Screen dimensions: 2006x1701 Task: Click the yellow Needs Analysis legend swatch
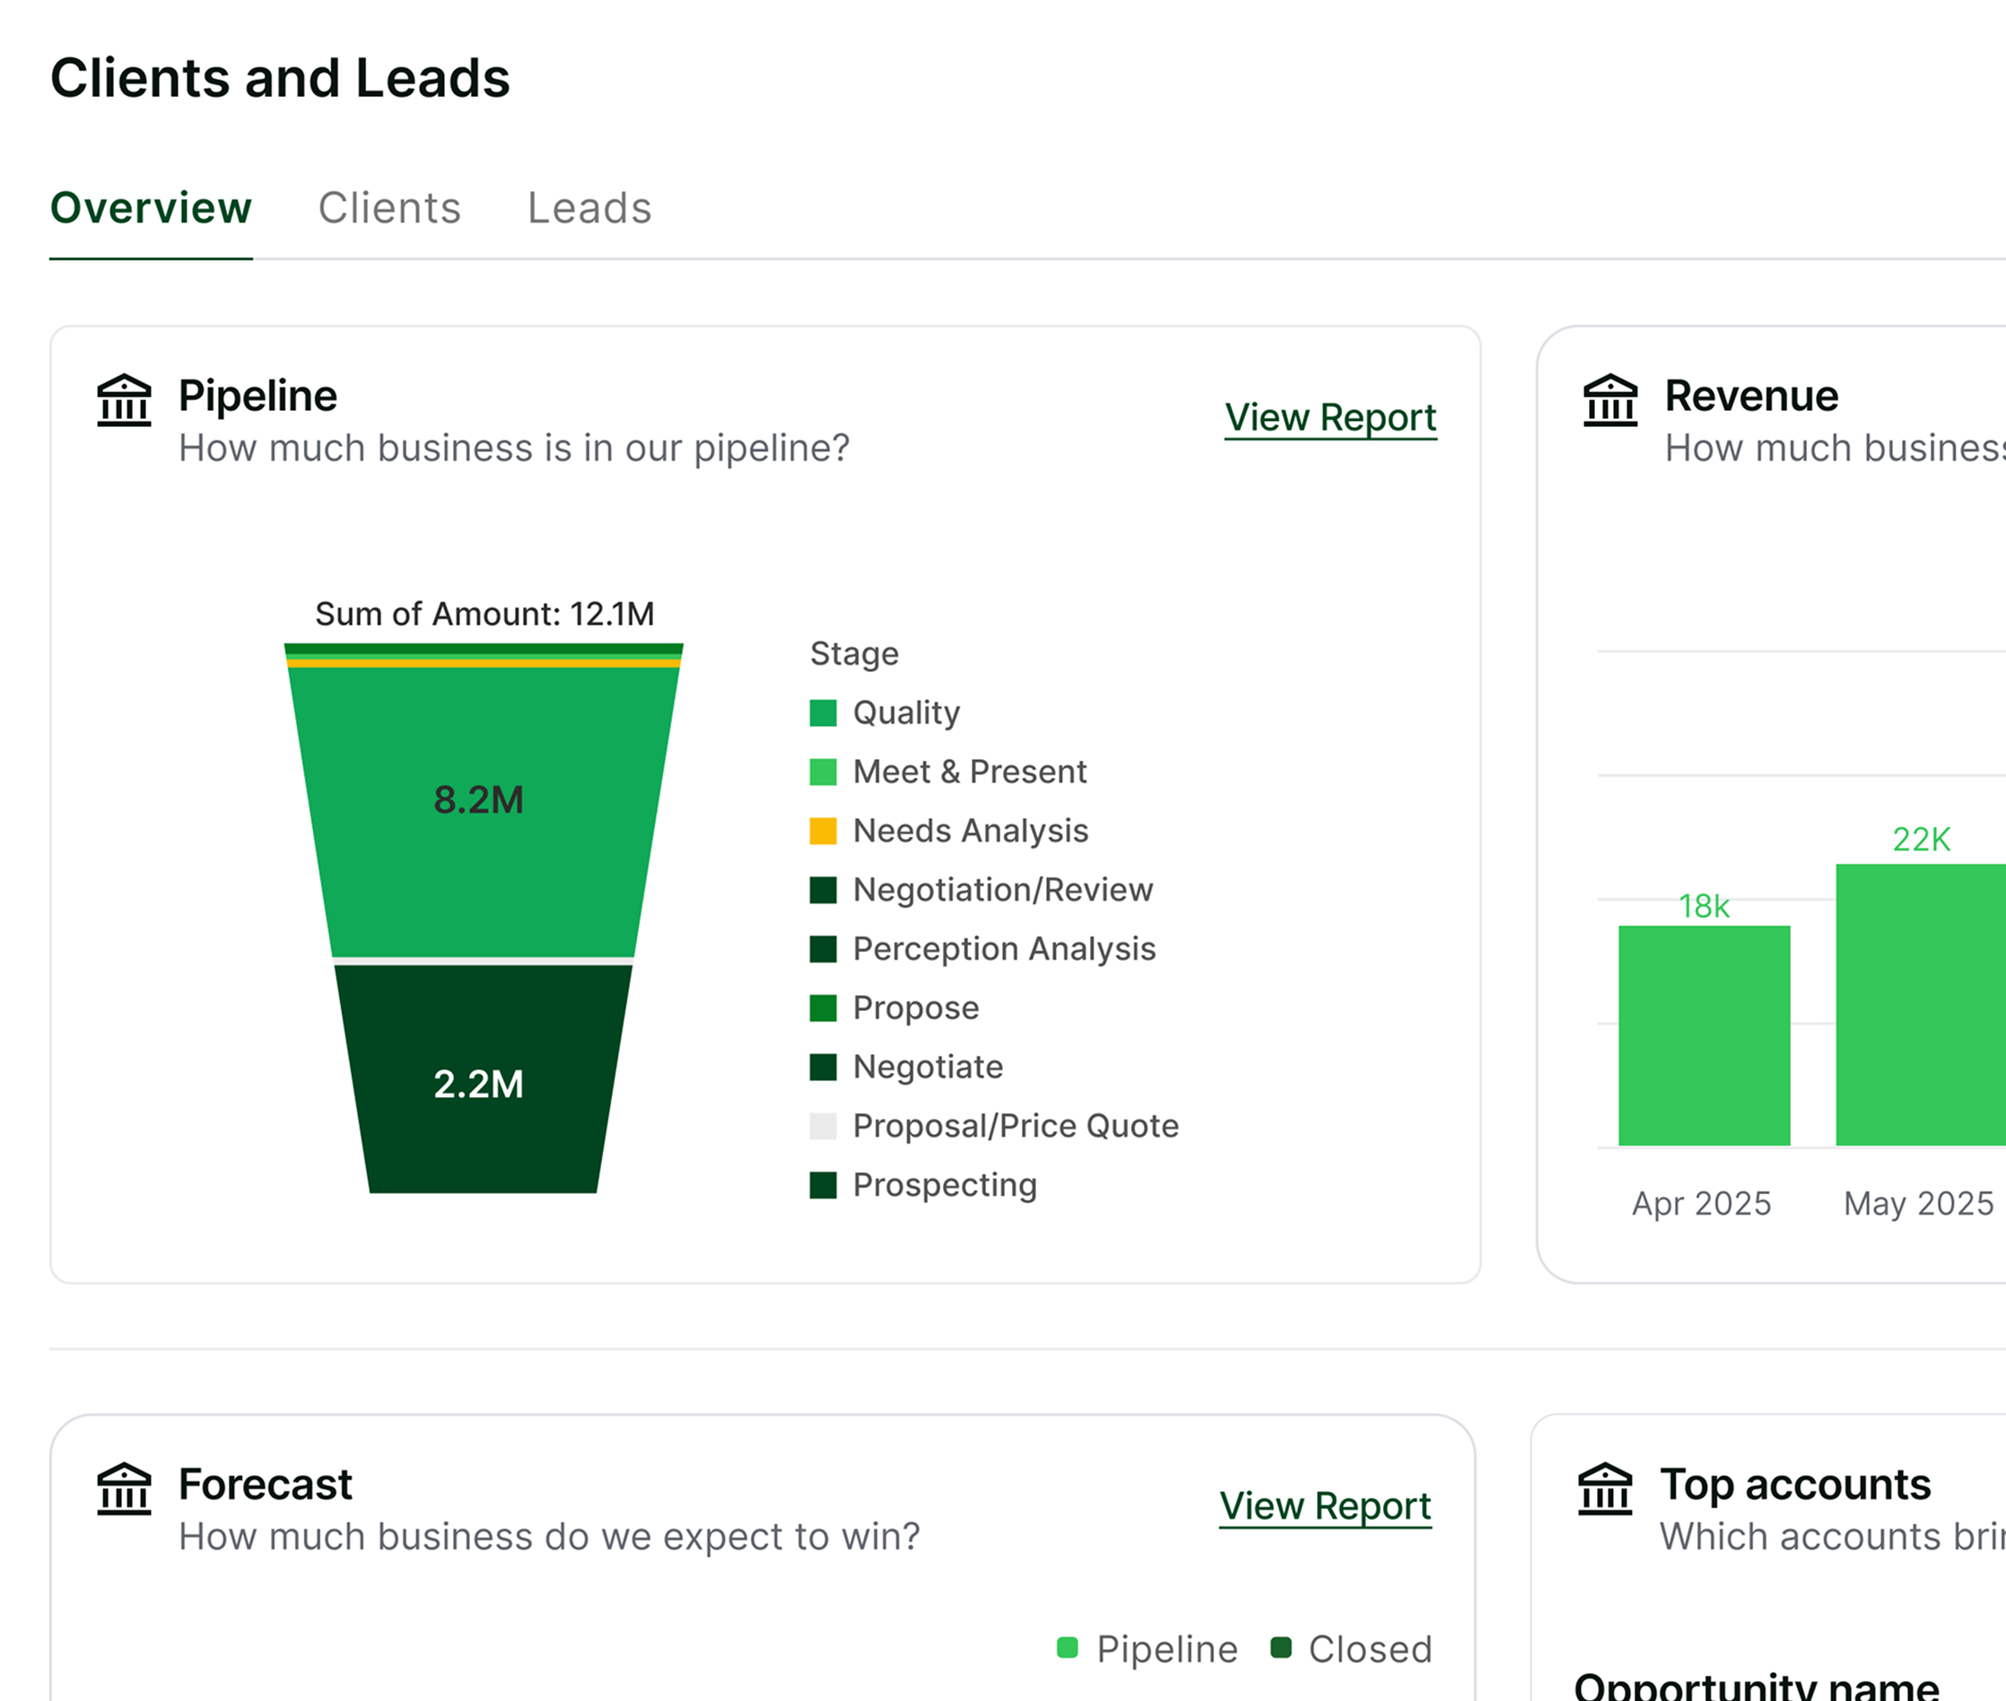823,832
